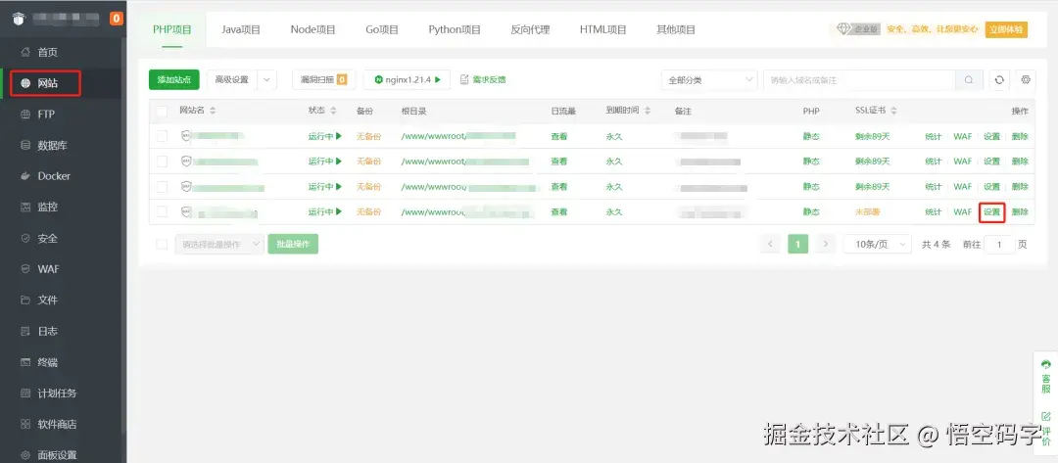
Task: Focus the 前往 page number input
Action: pos(999,244)
